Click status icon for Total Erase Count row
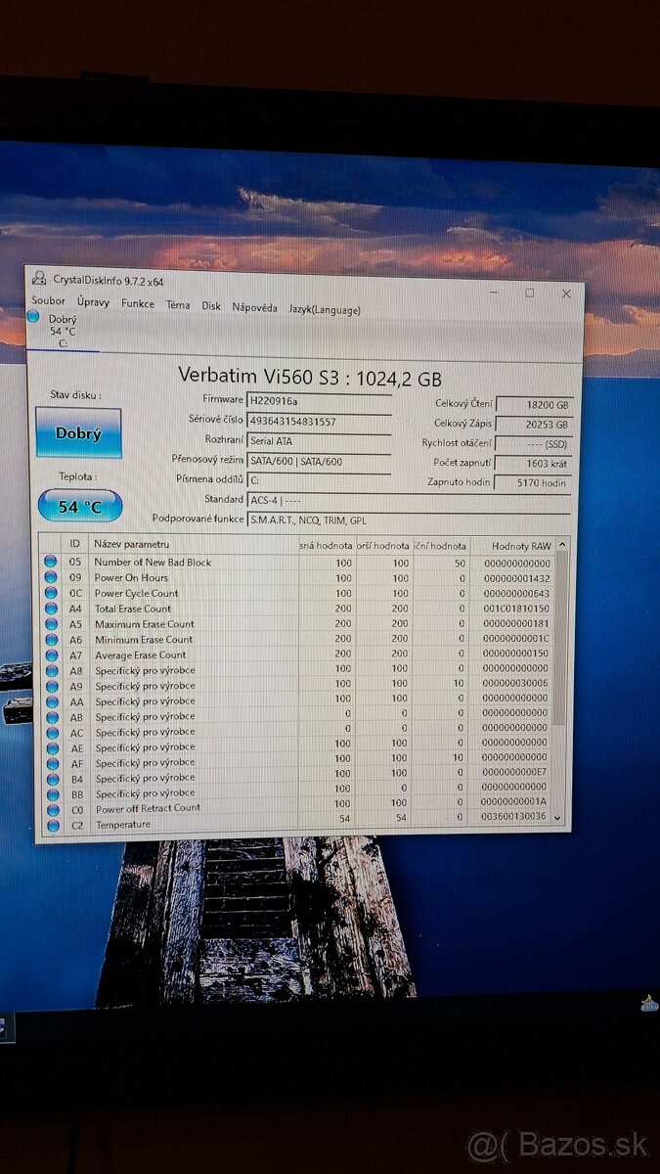 pos(51,609)
